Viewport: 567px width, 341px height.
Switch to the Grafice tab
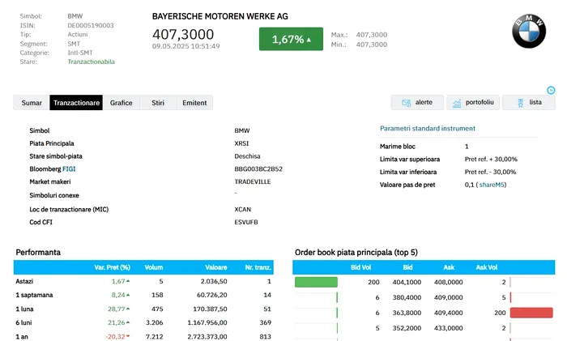click(122, 103)
